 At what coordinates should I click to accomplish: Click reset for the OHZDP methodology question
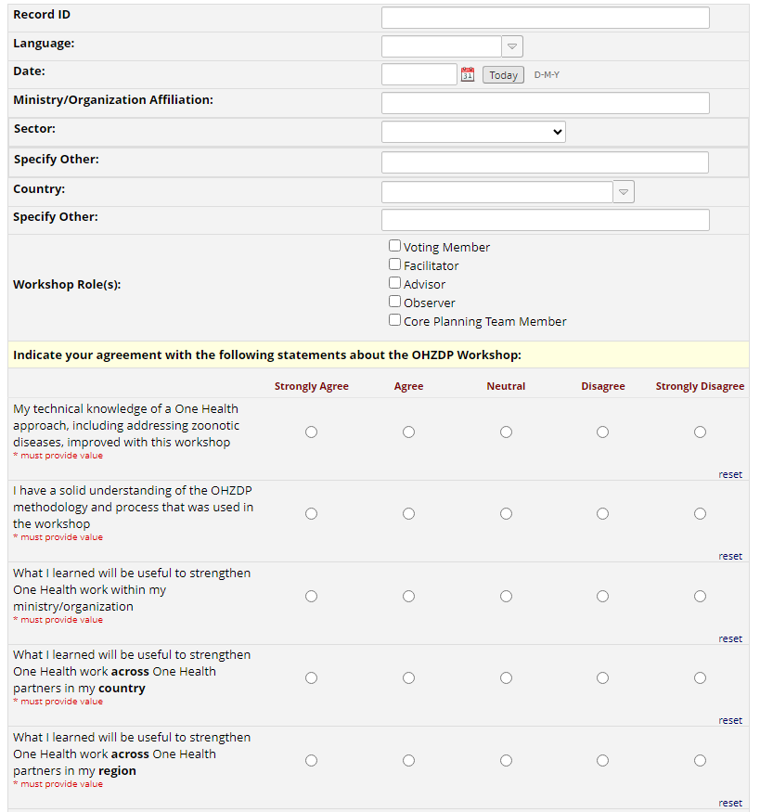pos(730,556)
